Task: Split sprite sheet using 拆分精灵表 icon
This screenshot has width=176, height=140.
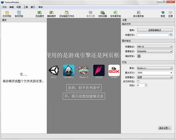Action: point(138,14)
